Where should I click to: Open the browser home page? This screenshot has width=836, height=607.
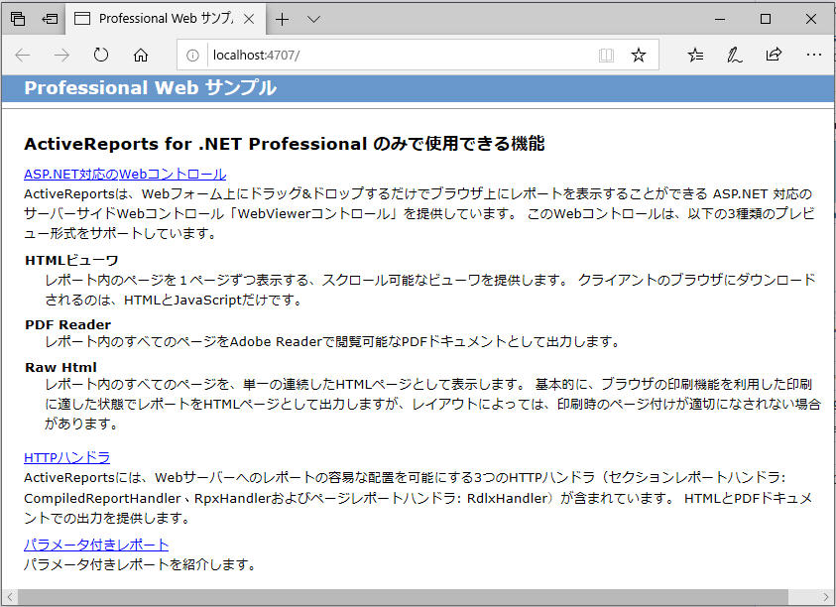coord(139,56)
